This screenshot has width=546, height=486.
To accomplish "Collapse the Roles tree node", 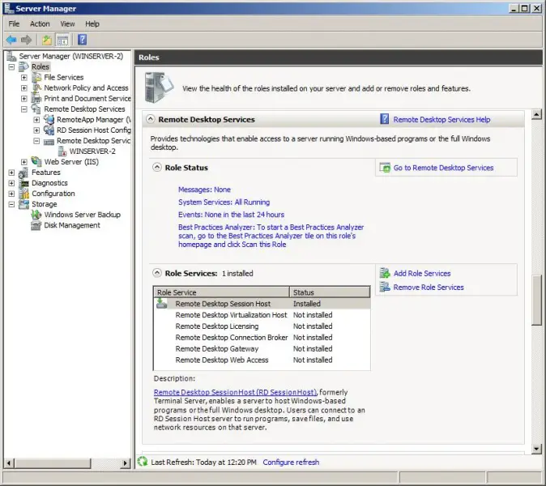I will tap(11, 67).
